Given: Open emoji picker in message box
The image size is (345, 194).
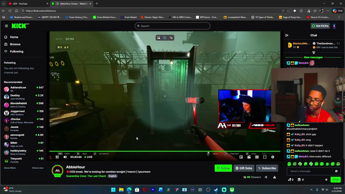Looking at the screenshot, I should (336, 171).
